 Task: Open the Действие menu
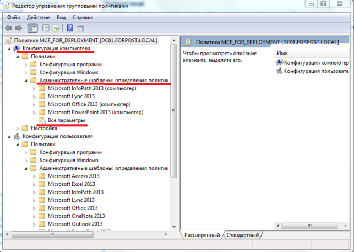click(x=38, y=18)
